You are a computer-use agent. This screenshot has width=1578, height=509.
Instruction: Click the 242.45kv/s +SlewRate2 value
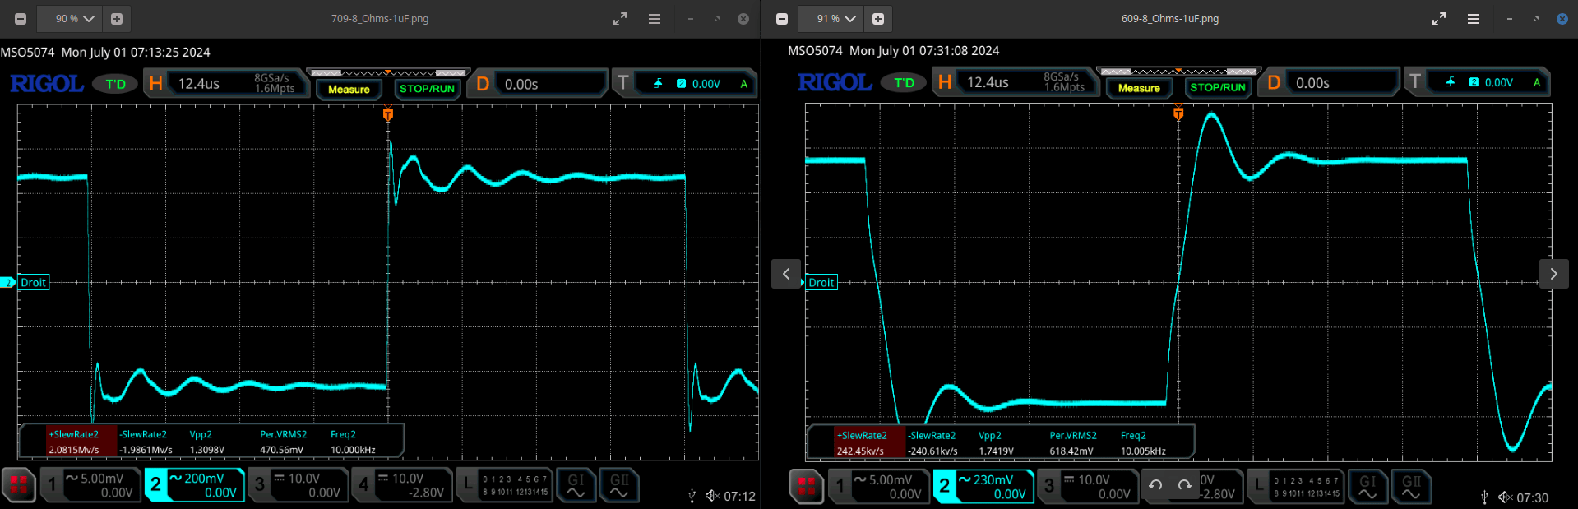point(860,451)
